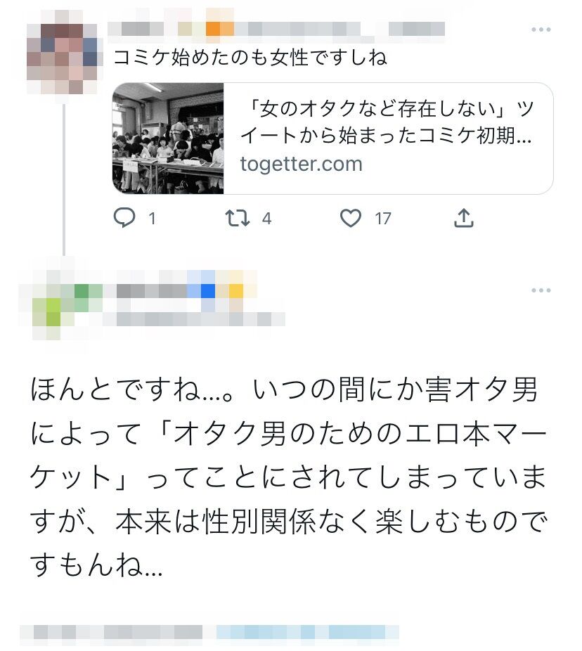Open blurred blue link at bottom
Screen dimensions: 582x651
(307, 632)
